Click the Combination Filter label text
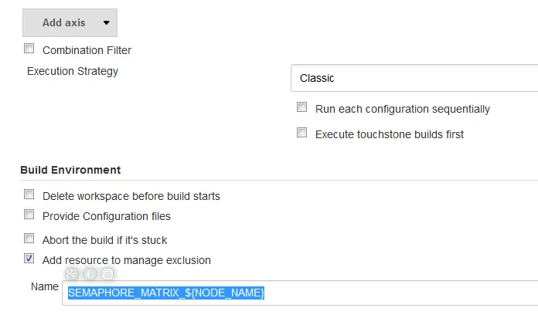The image size is (538, 325). pos(87,50)
